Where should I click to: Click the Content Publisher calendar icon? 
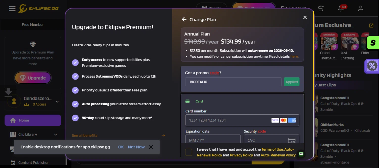click(13, 163)
